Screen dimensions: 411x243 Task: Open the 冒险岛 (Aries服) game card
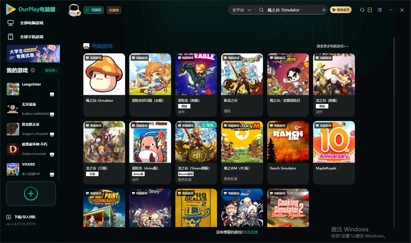(150, 153)
